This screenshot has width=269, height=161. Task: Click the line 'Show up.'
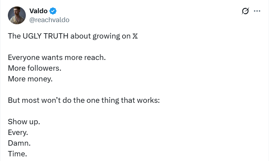click(x=24, y=121)
